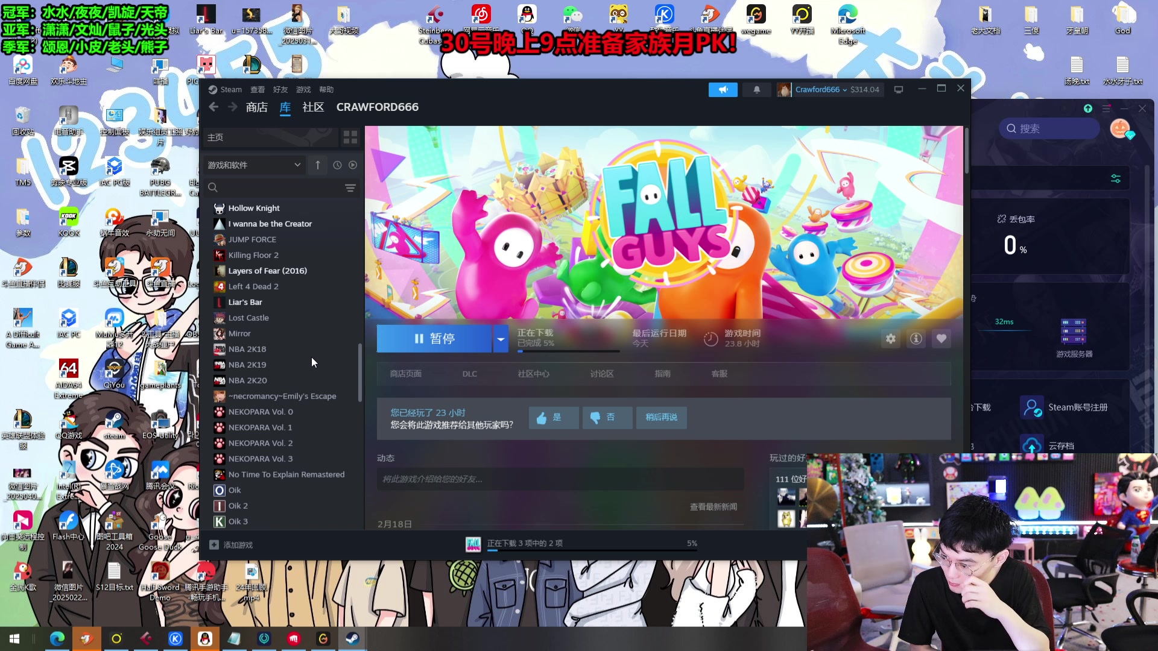Click the Steam forward arrow
The width and height of the screenshot is (1158, 651).
tap(233, 107)
